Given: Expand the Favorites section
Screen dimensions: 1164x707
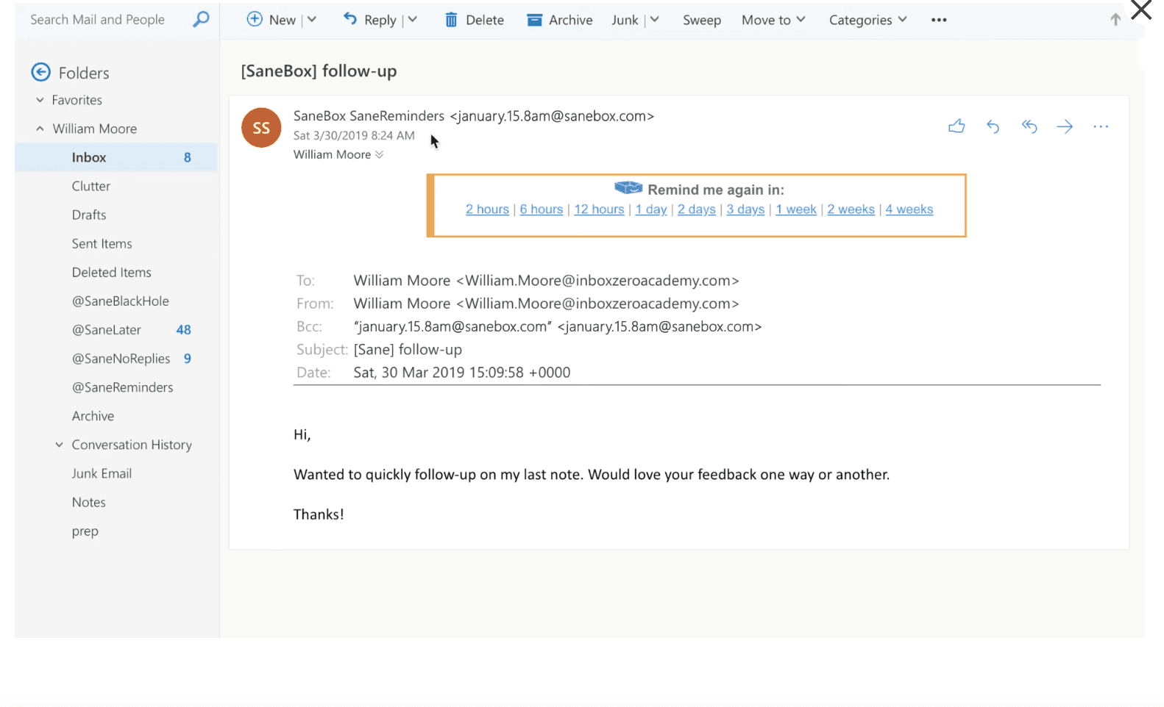Looking at the screenshot, I should [x=40, y=100].
